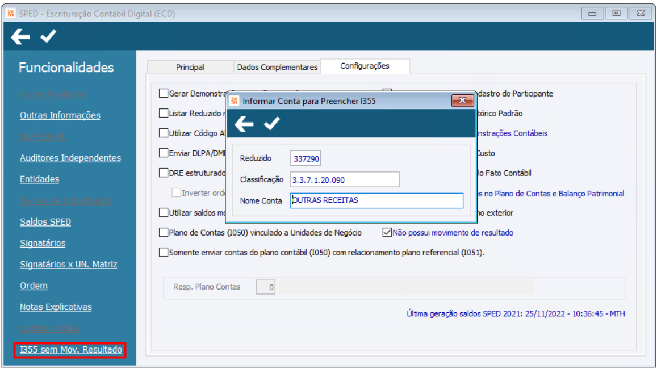The height and width of the screenshot is (369, 657).
Task: Click the SPED application icon in title bar
Action: click(10, 14)
